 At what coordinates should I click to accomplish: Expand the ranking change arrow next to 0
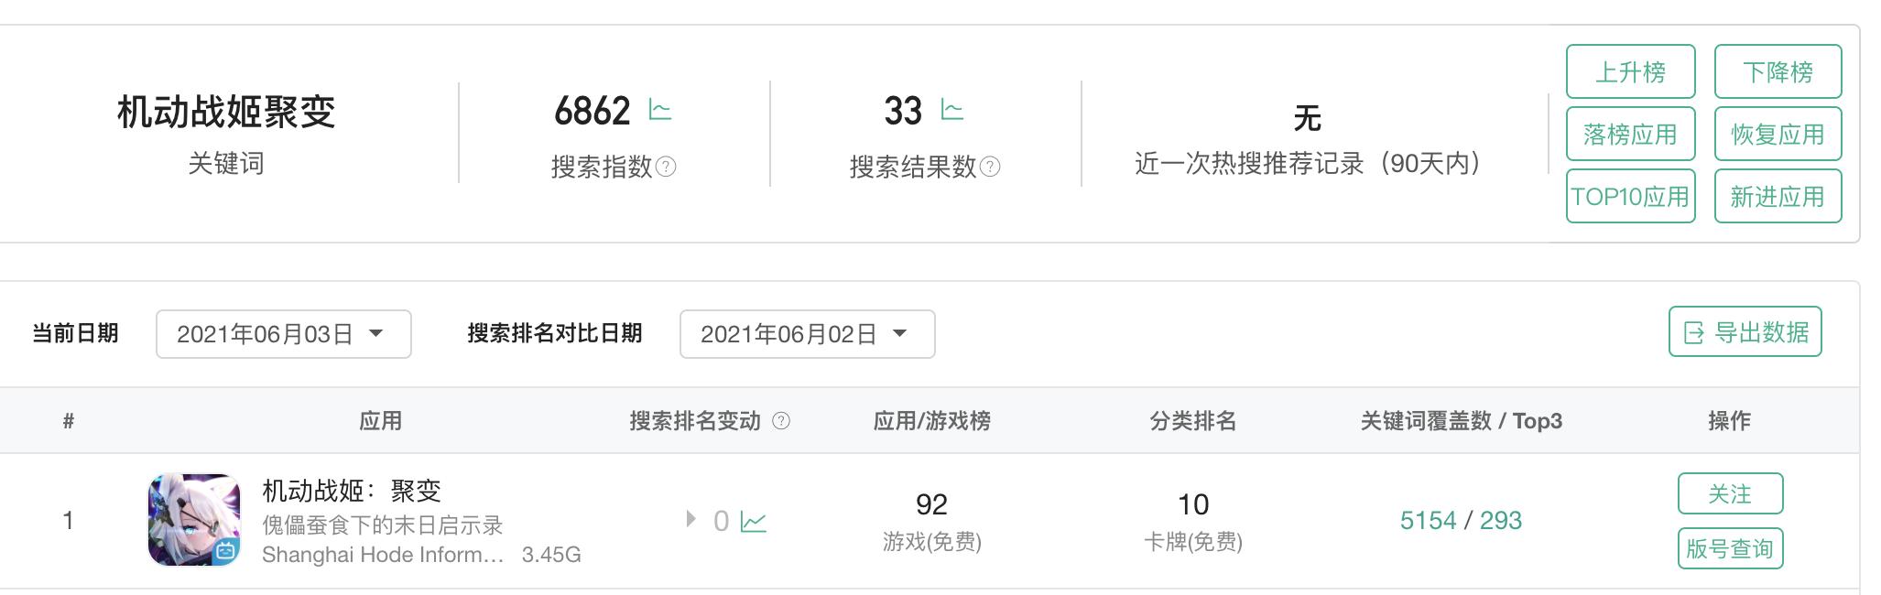coord(689,520)
